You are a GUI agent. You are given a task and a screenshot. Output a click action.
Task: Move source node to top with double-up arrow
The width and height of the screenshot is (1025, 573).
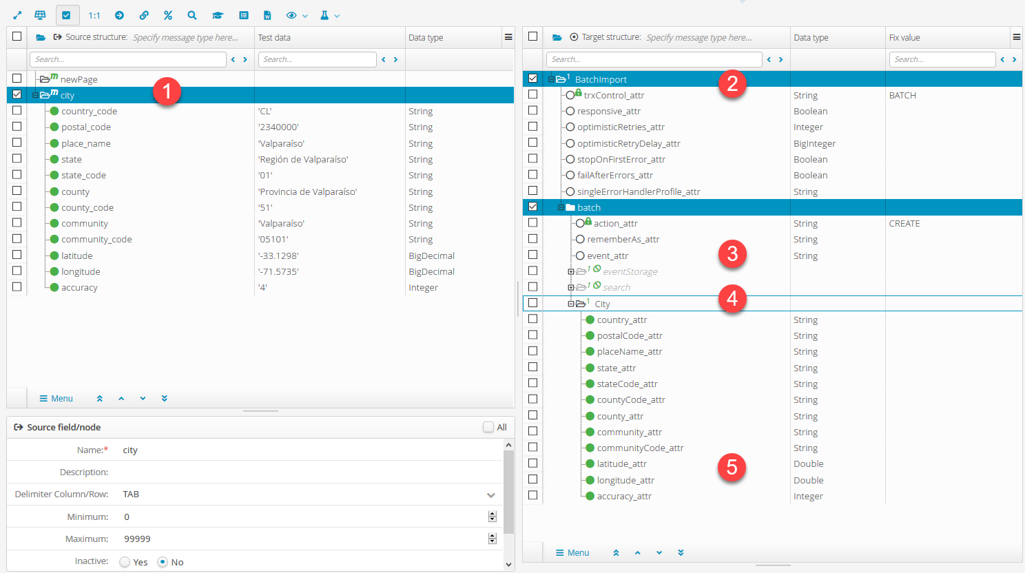(100, 398)
